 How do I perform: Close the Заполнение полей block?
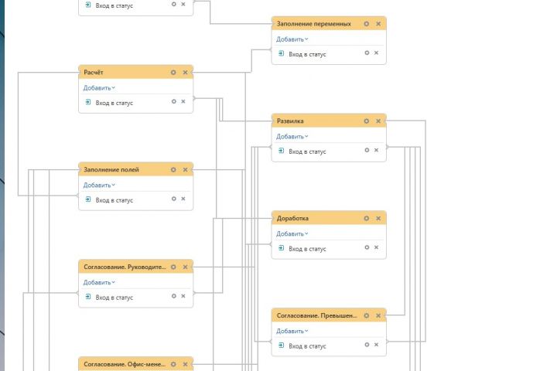coord(185,169)
